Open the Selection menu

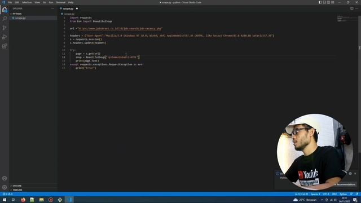point(27,2)
